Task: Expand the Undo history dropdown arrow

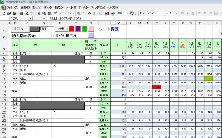Action: [x=65, y=13]
